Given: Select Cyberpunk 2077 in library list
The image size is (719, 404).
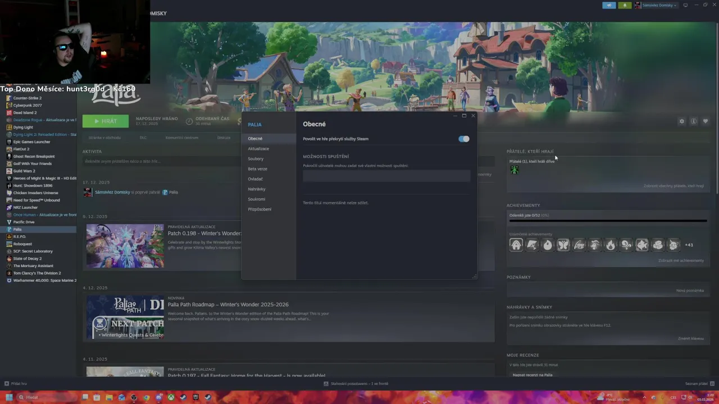Looking at the screenshot, I should pyautogui.click(x=38, y=105).
